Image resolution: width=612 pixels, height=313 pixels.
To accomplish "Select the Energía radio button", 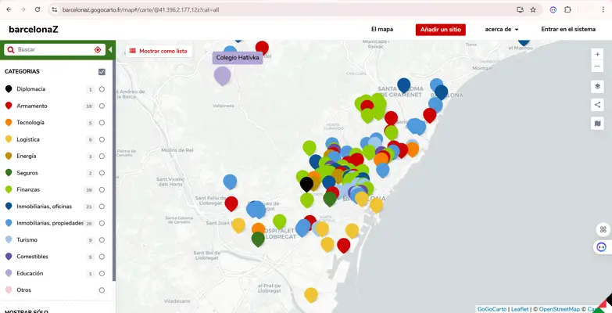I will click(x=102, y=156).
